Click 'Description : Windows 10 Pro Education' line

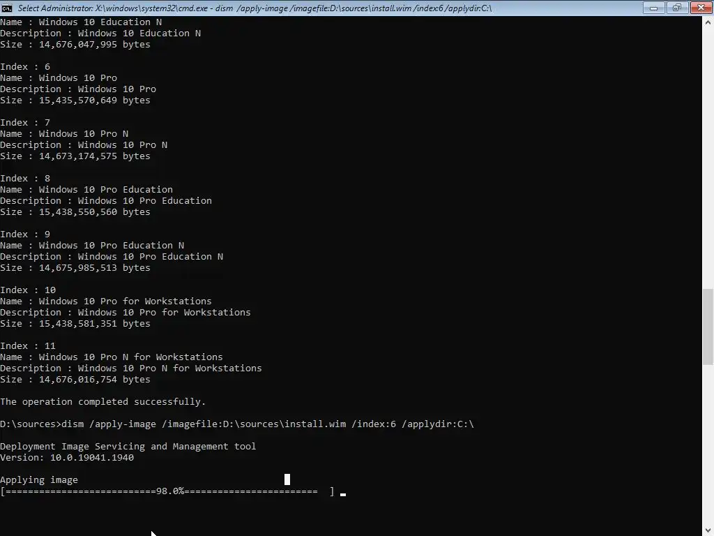tap(106, 200)
